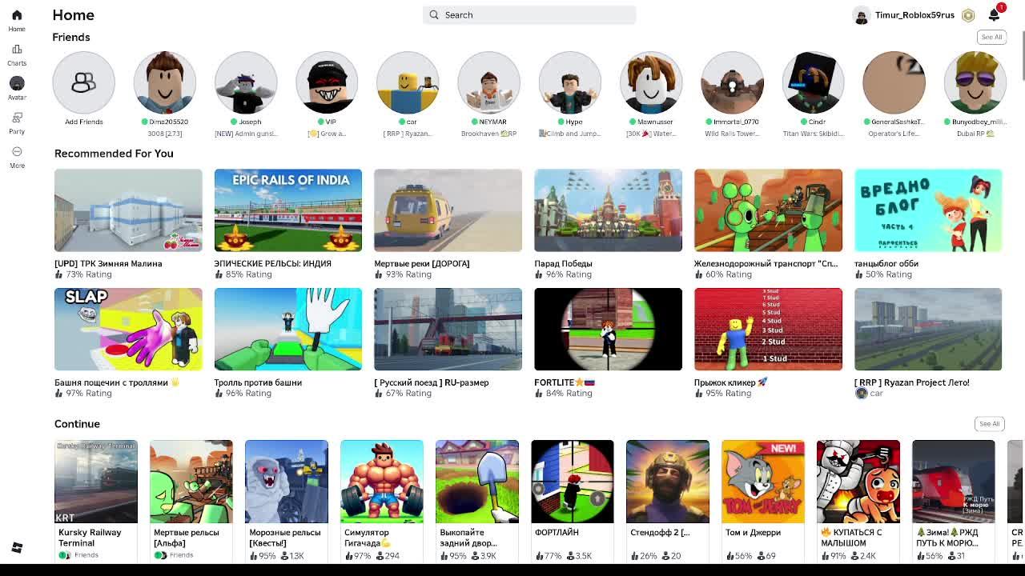Open the Robux icon in header
Image resolution: width=1025 pixels, height=576 pixels.
click(x=968, y=15)
